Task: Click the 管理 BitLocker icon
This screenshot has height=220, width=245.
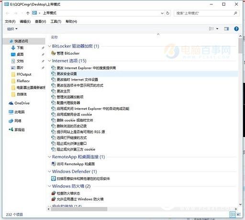Action: click(x=53, y=53)
